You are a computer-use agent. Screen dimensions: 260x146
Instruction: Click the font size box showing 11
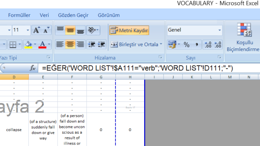click(x=19, y=30)
